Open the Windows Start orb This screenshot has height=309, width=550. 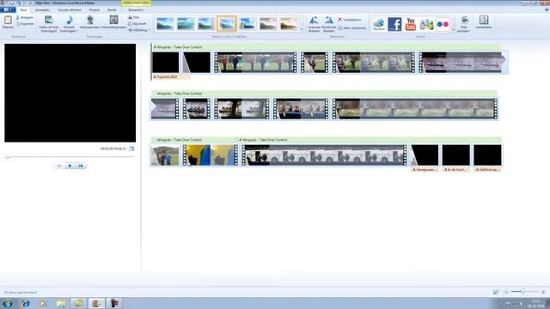8,303
